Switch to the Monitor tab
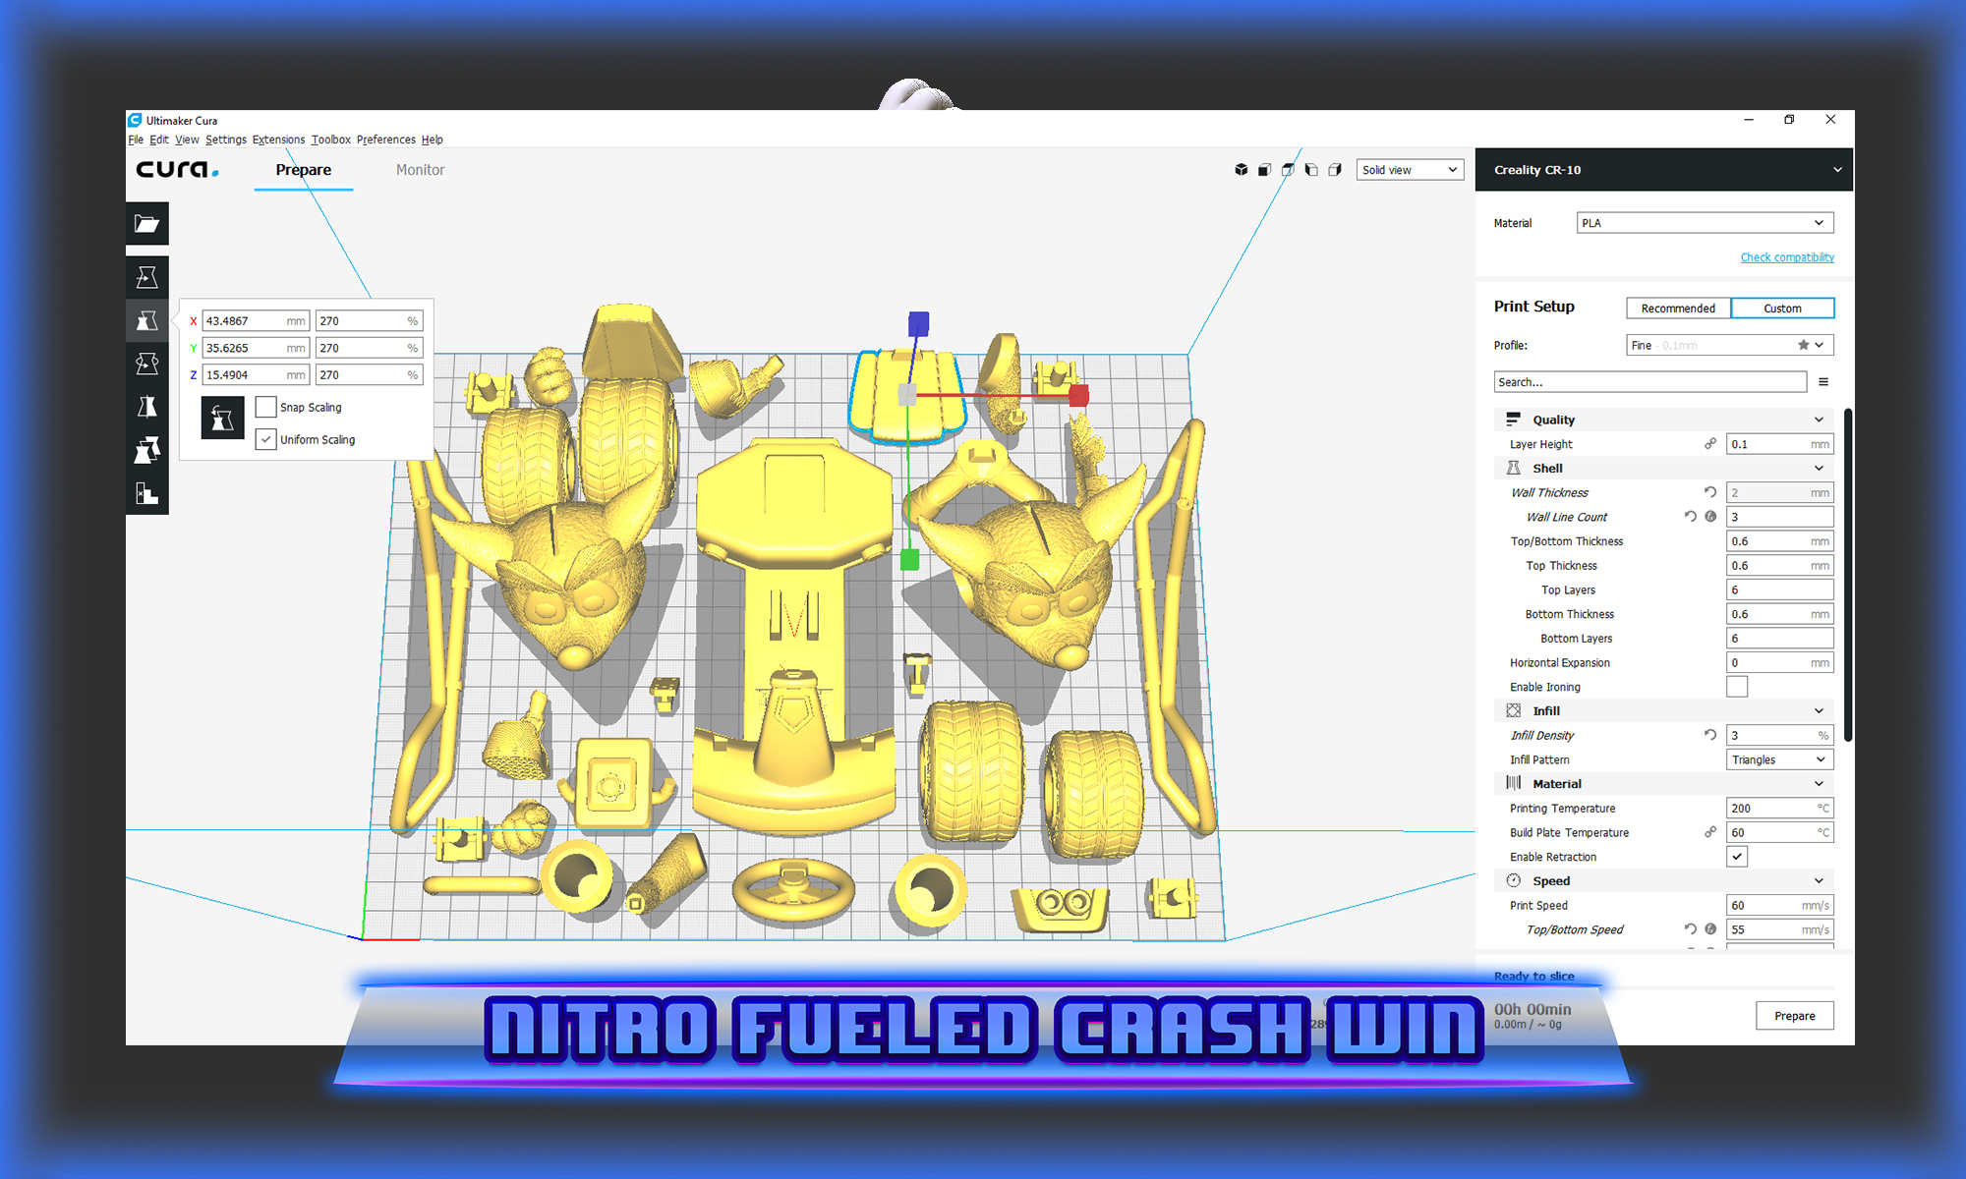The image size is (1966, 1179). (420, 170)
